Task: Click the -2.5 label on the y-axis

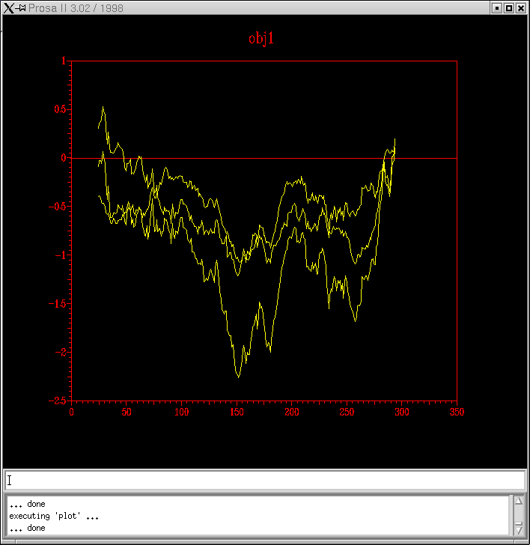Action: coord(59,401)
